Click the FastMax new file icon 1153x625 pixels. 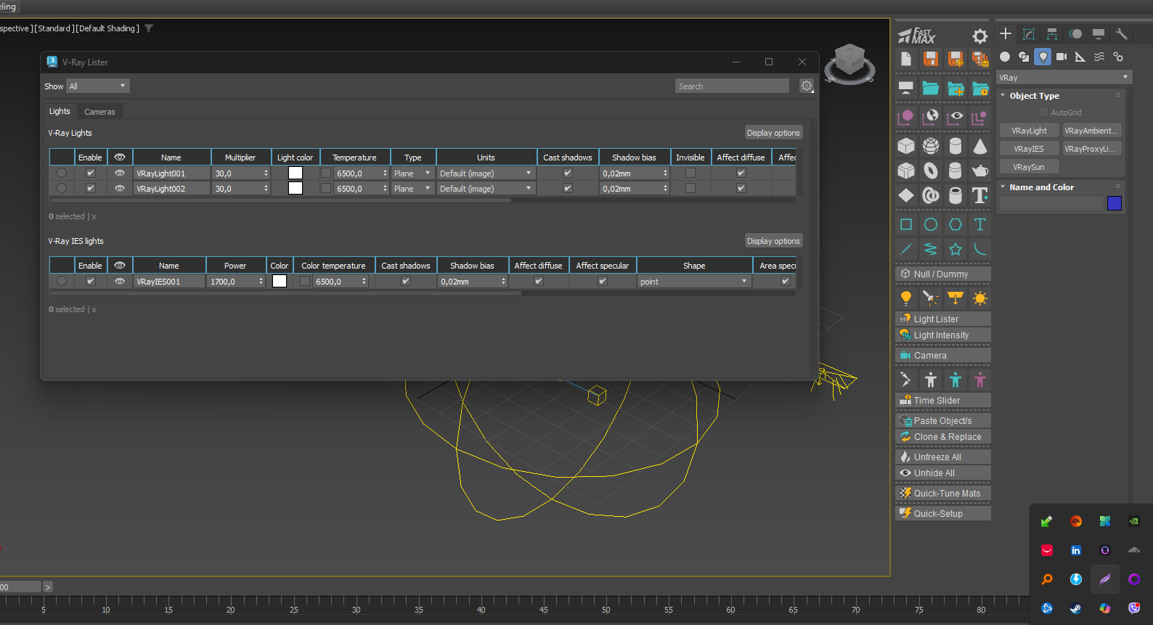pos(906,59)
